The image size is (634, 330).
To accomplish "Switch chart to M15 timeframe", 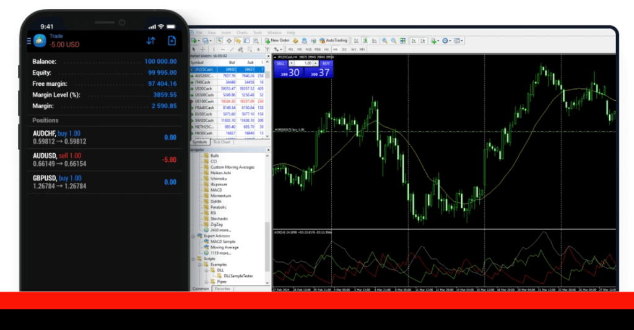I will [x=308, y=49].
